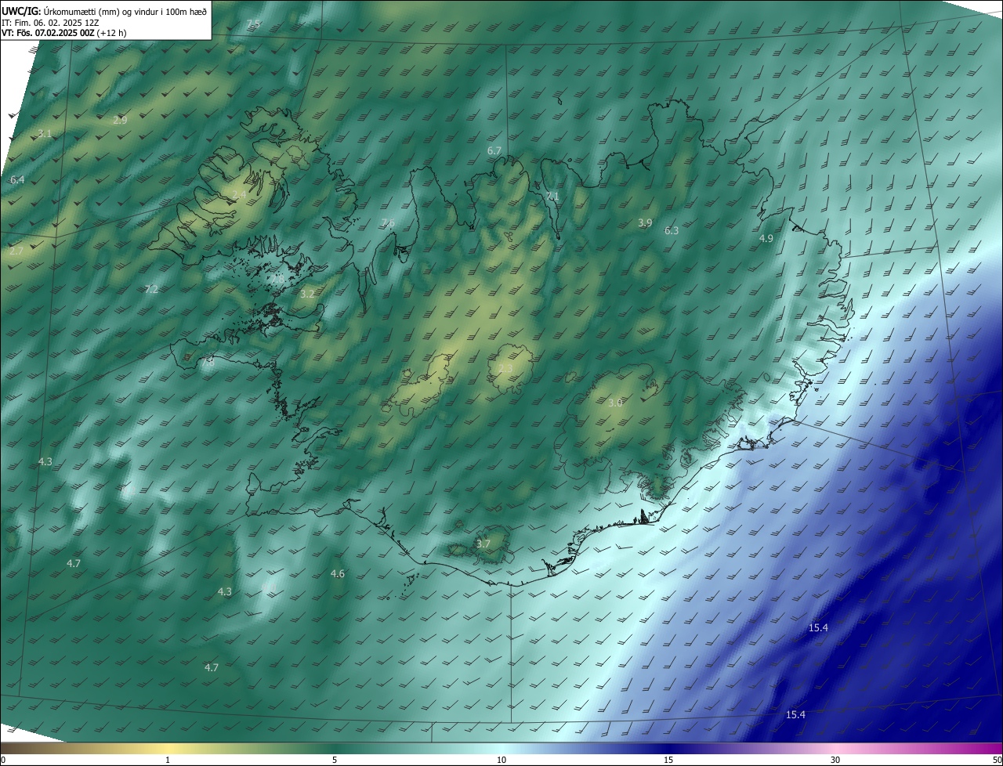Screen dimensions: 1003x766
Task: Click the color scale tick labeled 10
Action: click(x=501, y=761)
